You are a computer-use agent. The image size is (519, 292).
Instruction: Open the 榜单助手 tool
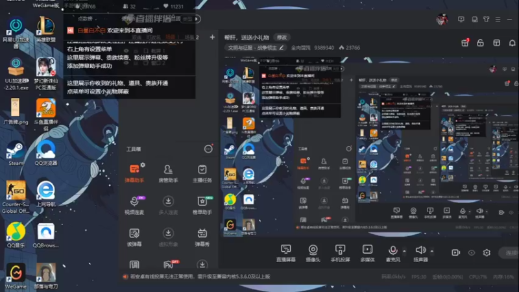202,205
